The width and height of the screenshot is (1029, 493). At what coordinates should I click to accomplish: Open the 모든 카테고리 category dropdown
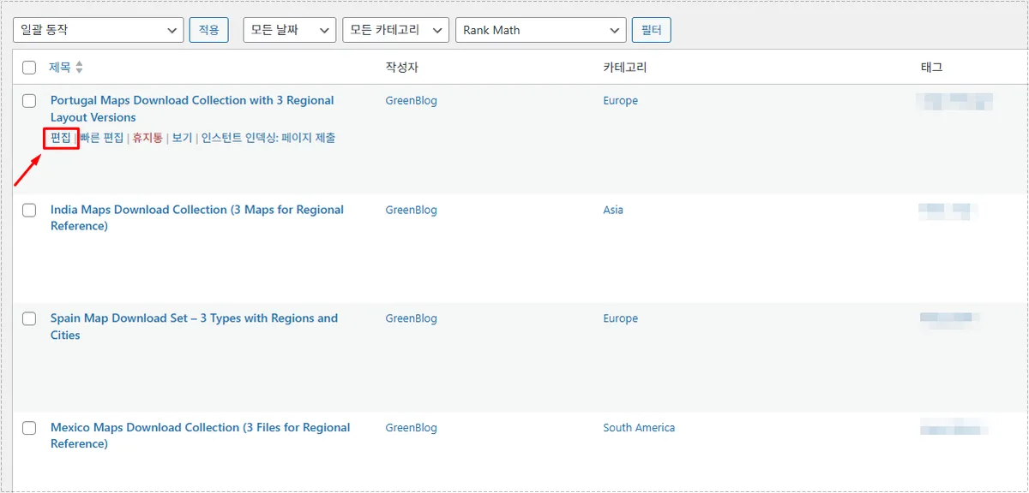pos(394,30)
